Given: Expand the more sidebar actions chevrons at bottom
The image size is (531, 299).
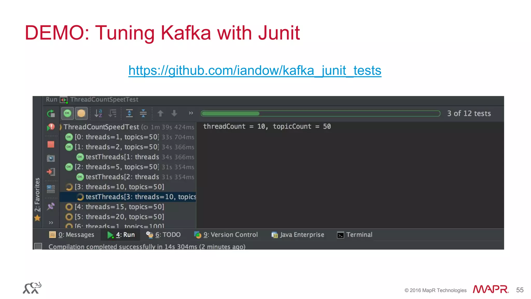Looking at the screenshot, I should 51,223.
